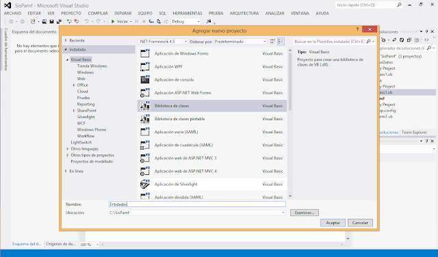Click the Aceptar button
The width and height of the screenshot is (438, 257).
[x=333, y=223]
